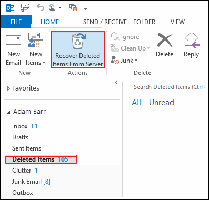
Task: Switch to the VIEW tab
Action: tap(177, 22)
